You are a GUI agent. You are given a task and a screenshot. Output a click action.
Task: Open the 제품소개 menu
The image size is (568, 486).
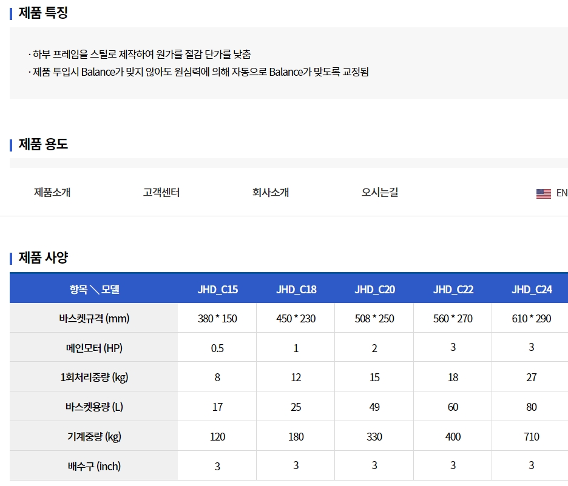tap(52, 192)
